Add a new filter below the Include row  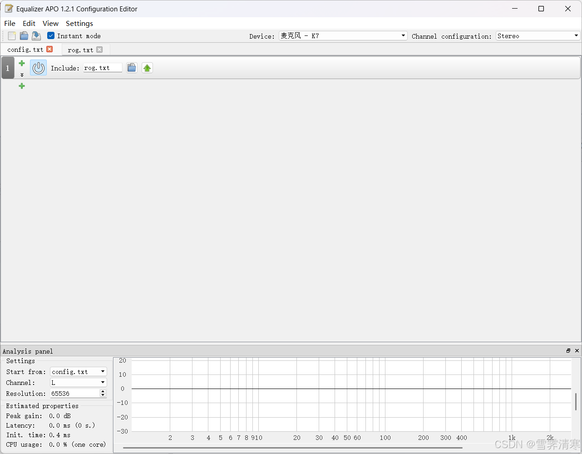21,86
